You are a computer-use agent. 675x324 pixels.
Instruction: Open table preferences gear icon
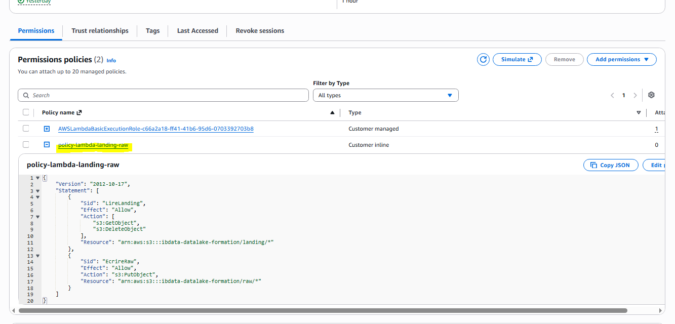click(652, 95)
